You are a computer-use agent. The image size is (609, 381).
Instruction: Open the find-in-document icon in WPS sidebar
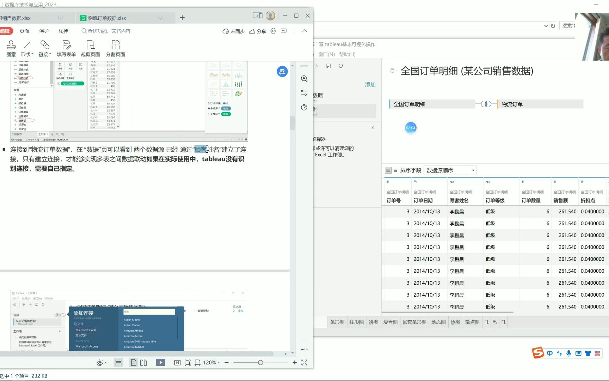304,79
